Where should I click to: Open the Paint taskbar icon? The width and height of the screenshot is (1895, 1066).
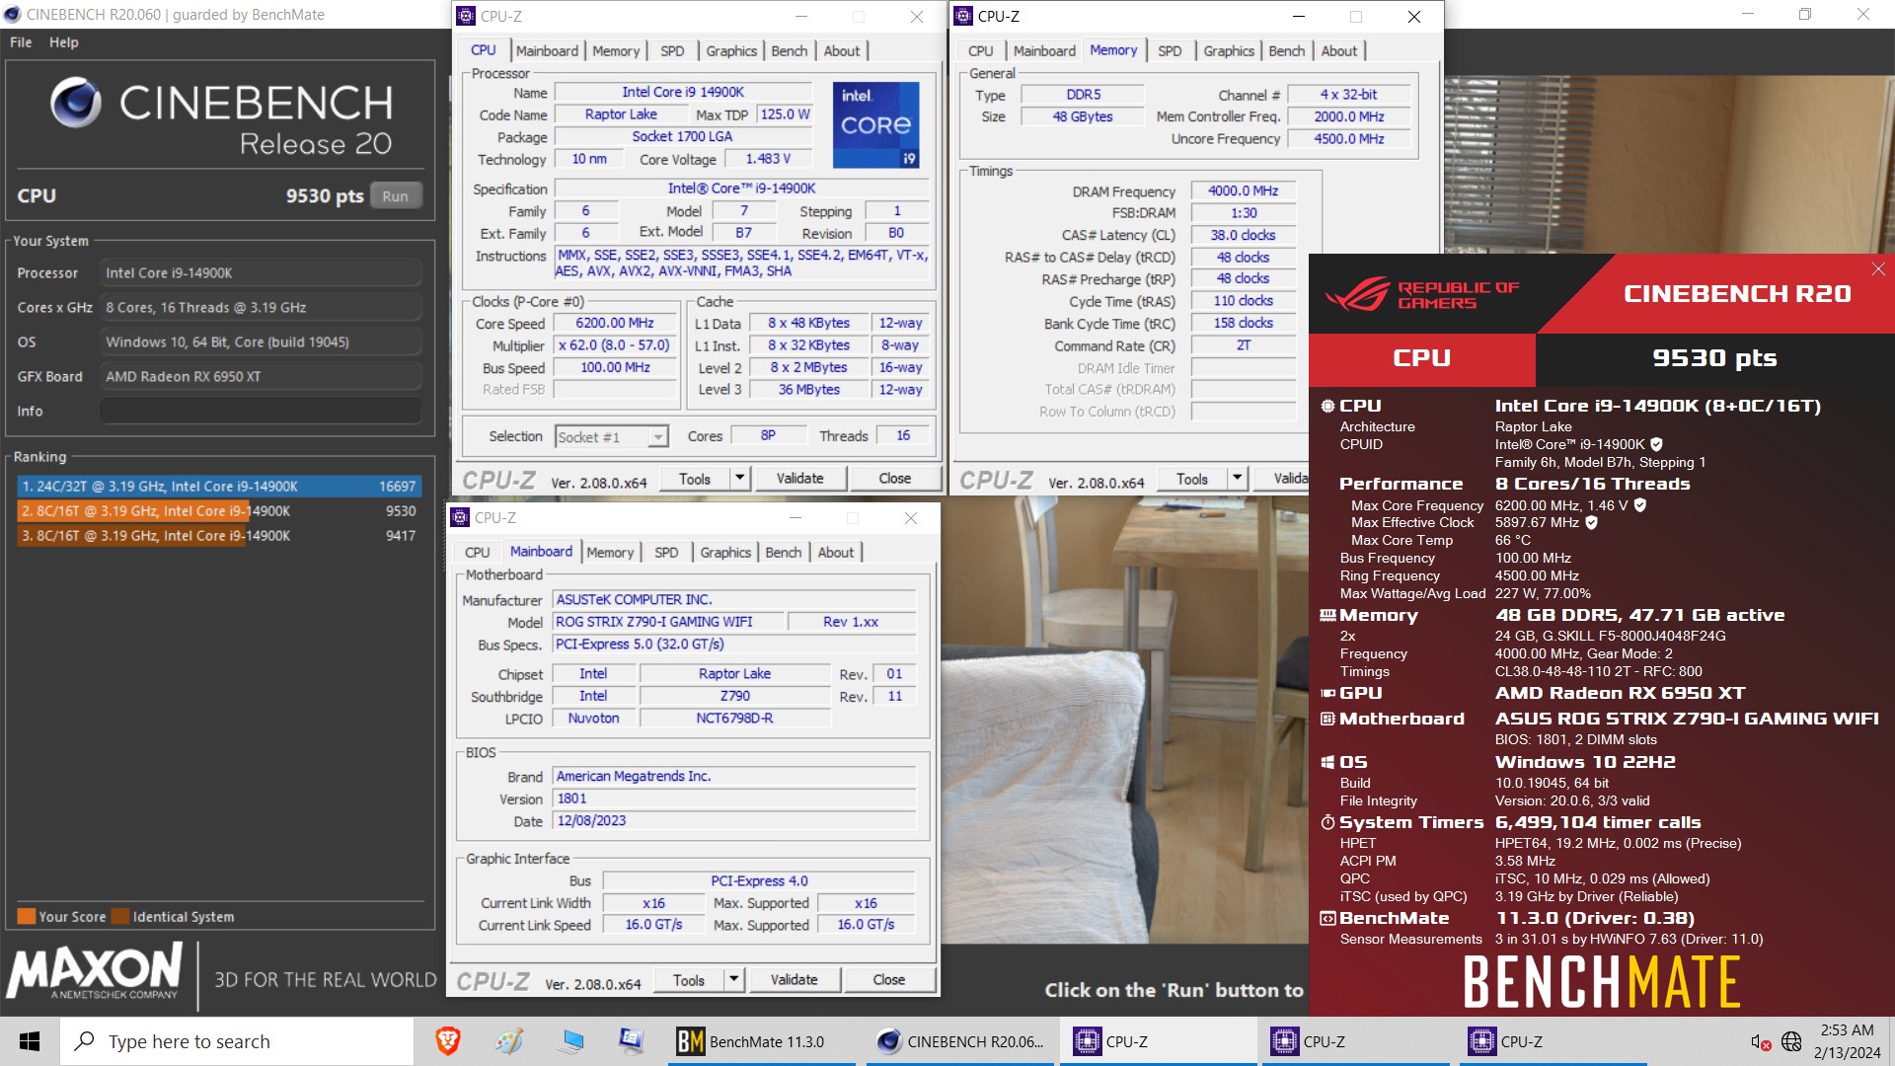(509, 1041)
